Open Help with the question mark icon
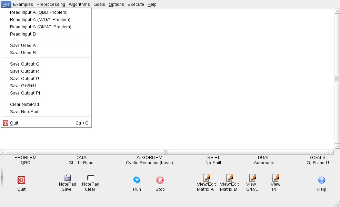The height and width of the screenshot is (207, 340). tap(321, 180)
